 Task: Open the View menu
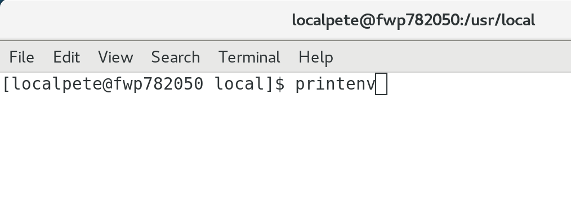[115, 57]
